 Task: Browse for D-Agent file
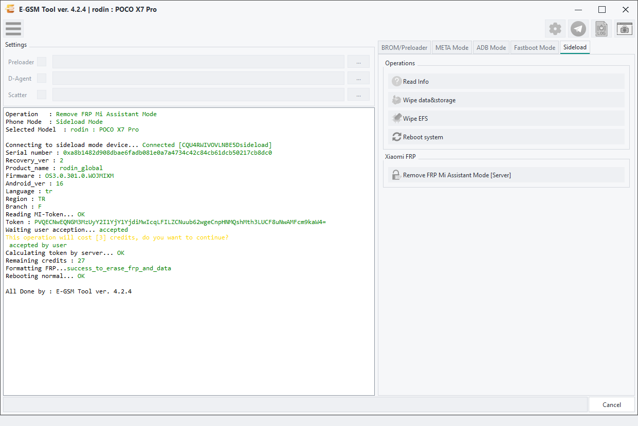click(358, 78)
